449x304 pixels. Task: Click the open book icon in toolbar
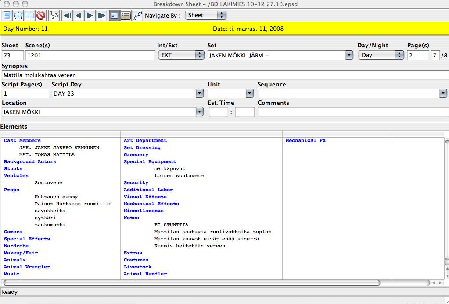(x=18, y=15)
